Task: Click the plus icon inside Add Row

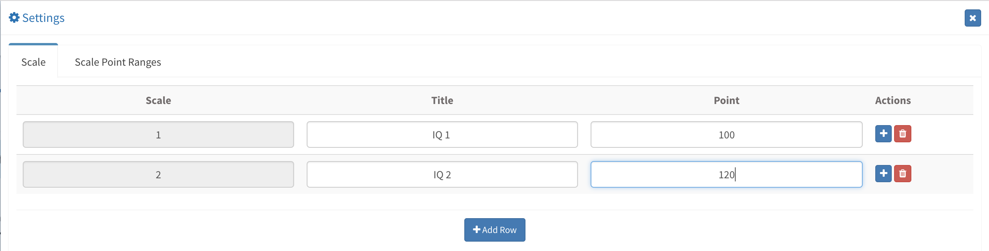Action: click(476, 229)
